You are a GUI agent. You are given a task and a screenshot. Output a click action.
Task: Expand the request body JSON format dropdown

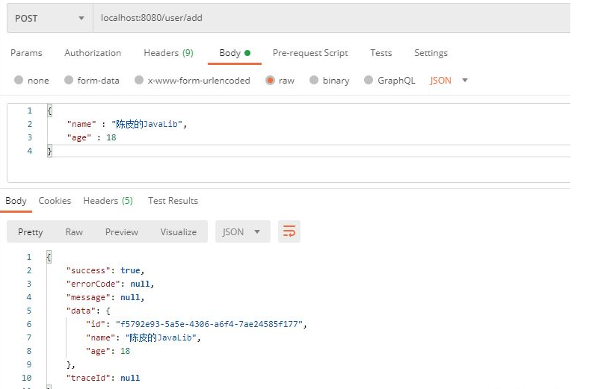click(449, 81)
